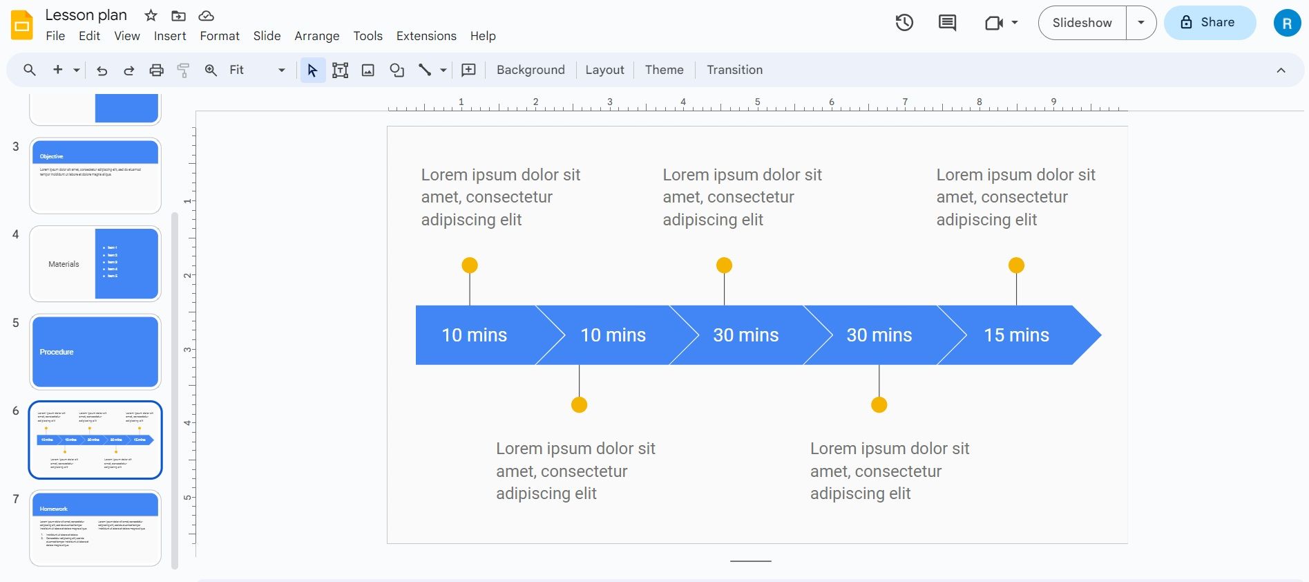1309x582 pixels.
Task: Select the Procedure slide 5 thumbnail
Action: tap(95, 352)
